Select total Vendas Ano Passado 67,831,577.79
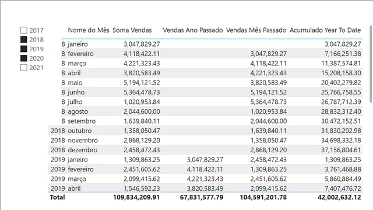 202,197
